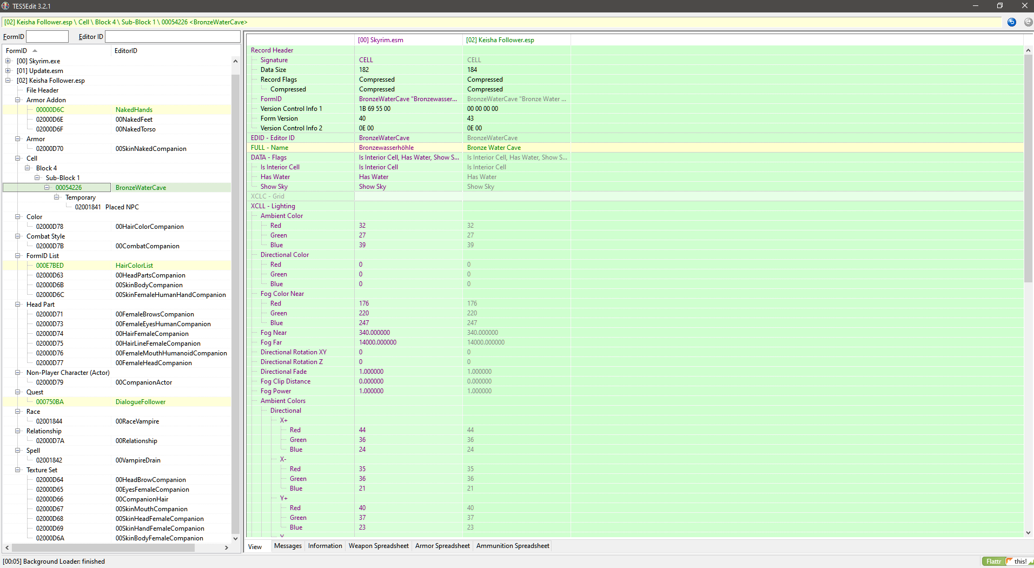Image resolution: width=1034 pixels, height=568 pixels.
Task: Switch to the Messages tab
Action: 288,546
